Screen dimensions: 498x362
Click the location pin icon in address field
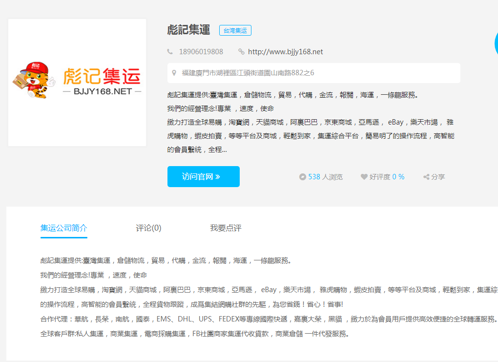(x=174, y=73)
